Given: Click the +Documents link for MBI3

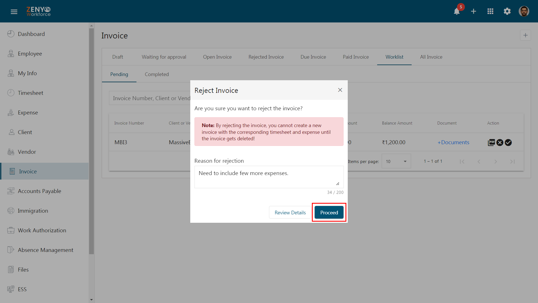Looking at the screenshot, I should tap(453, 142).
